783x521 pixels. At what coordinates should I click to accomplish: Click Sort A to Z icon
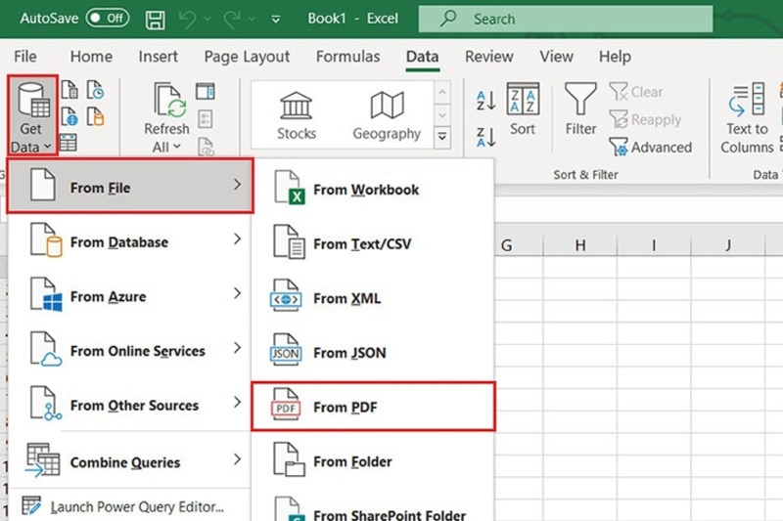coord(485,101)
